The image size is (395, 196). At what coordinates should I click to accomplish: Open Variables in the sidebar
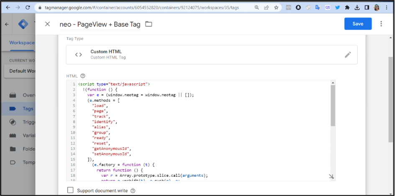[x=18, y=136]
